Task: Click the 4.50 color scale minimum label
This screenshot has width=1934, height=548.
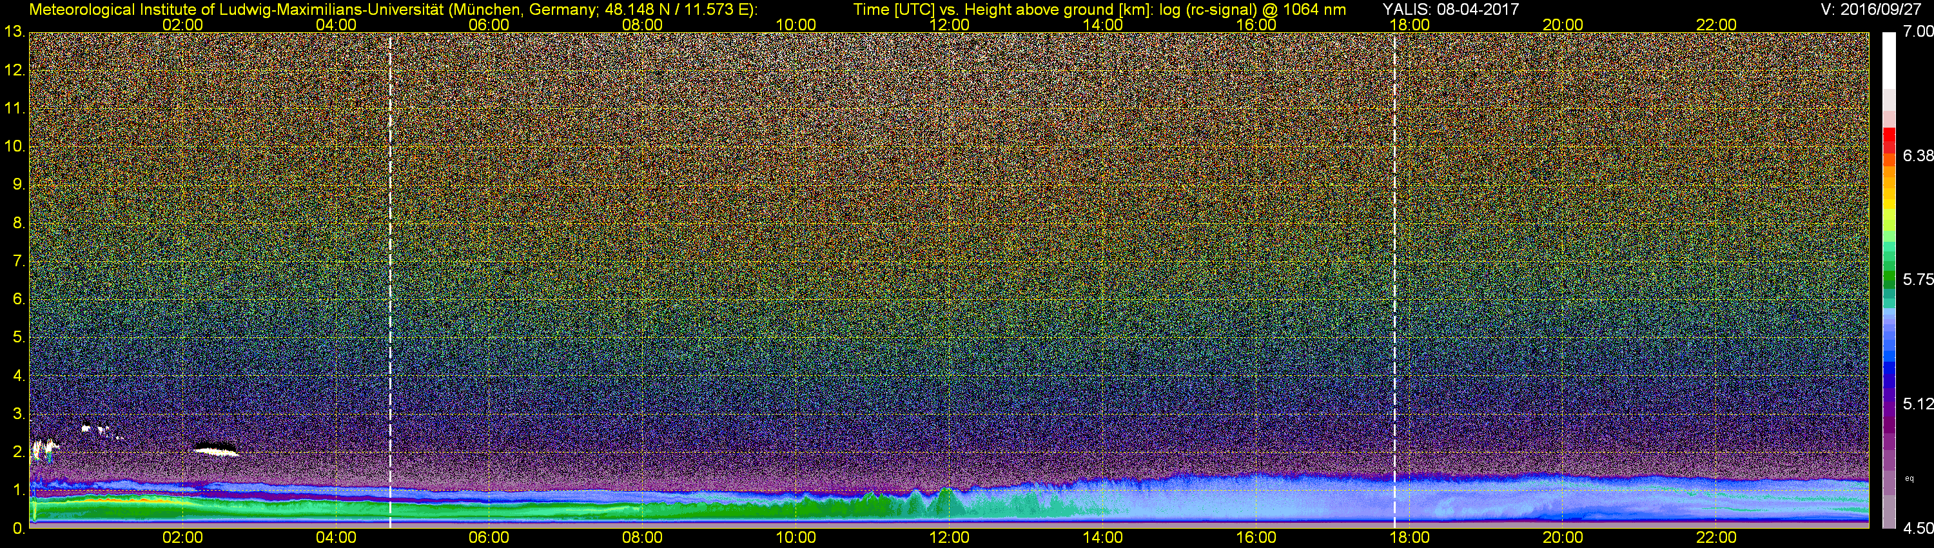Action: pos(1919,529)
